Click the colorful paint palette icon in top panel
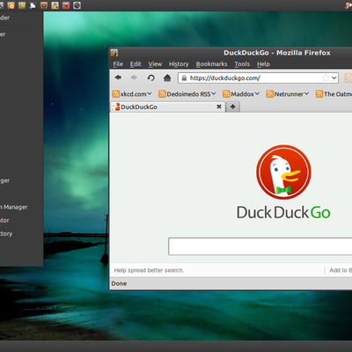The width and height of the screenshot is (352, 352). [55, 5]
